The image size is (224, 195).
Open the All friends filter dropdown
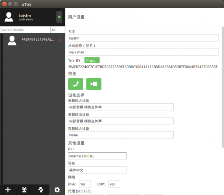[x=57, y=30]
